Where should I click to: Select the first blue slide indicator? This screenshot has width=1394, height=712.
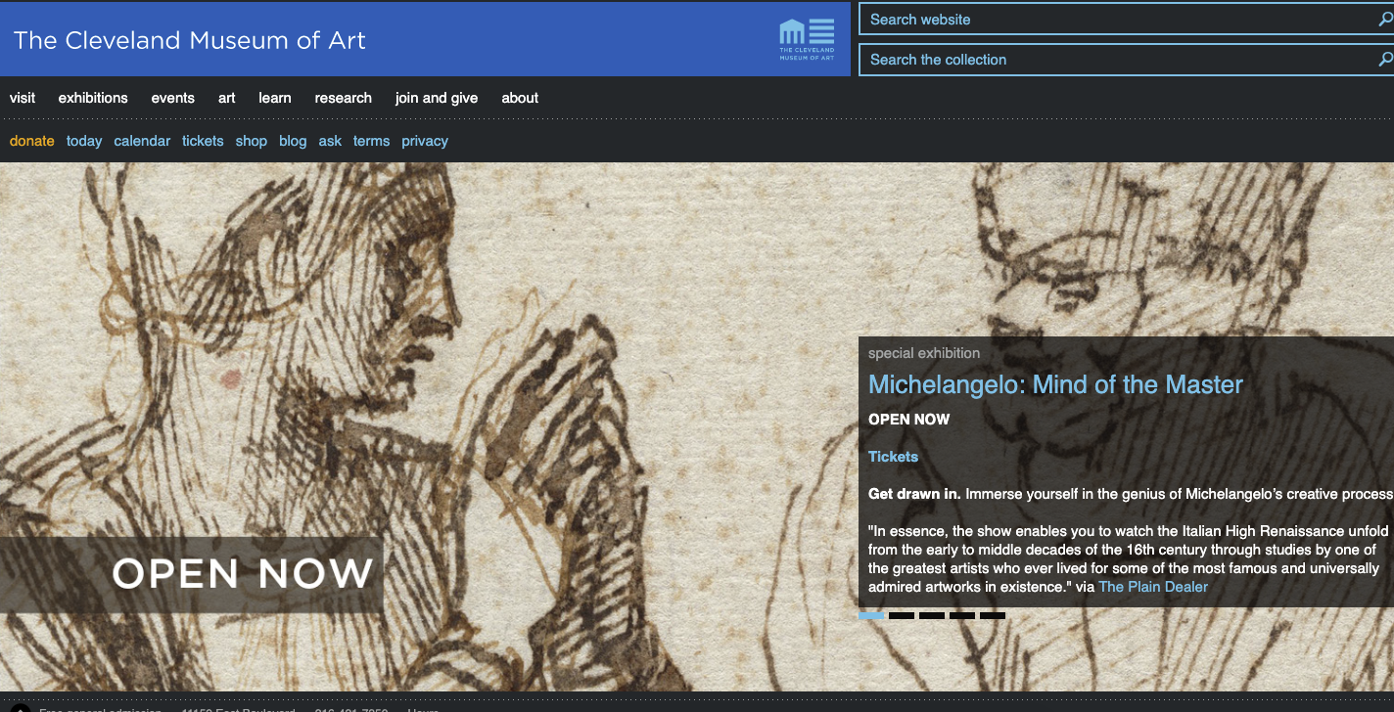point(871,615)
